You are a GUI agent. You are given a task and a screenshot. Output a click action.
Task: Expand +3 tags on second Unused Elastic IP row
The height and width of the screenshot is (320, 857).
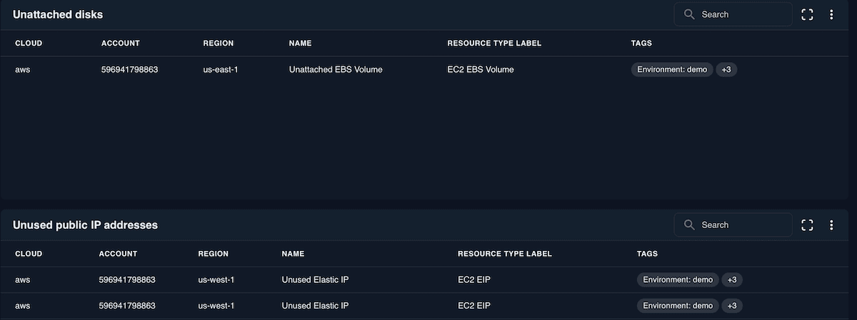tap(731, 306)
